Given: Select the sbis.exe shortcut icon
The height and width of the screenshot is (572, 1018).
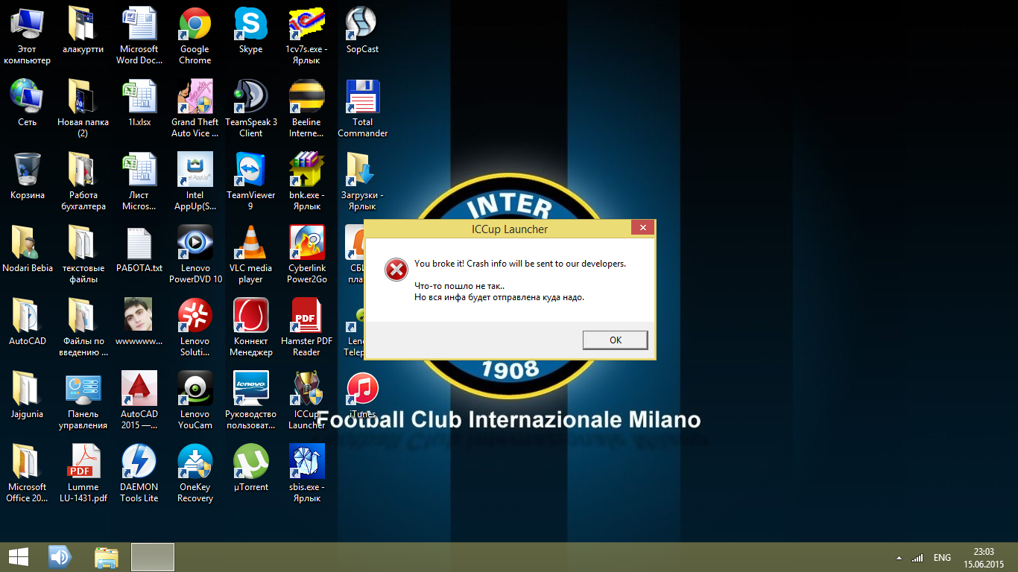Looking at the screenshot, I should [306, 474].
